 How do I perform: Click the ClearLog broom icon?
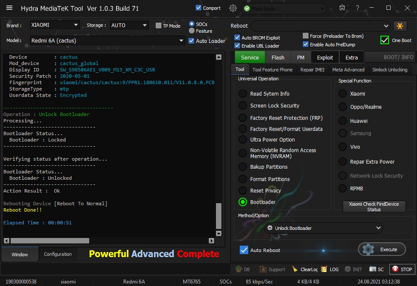[295, 269]
